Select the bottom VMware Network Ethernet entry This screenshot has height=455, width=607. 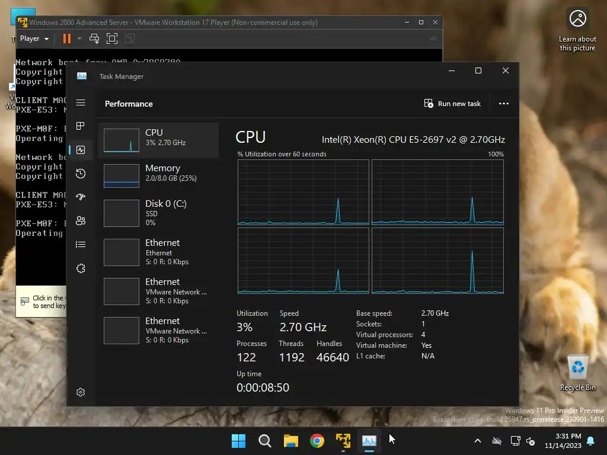pyautogui.click(x=159, y=331)
